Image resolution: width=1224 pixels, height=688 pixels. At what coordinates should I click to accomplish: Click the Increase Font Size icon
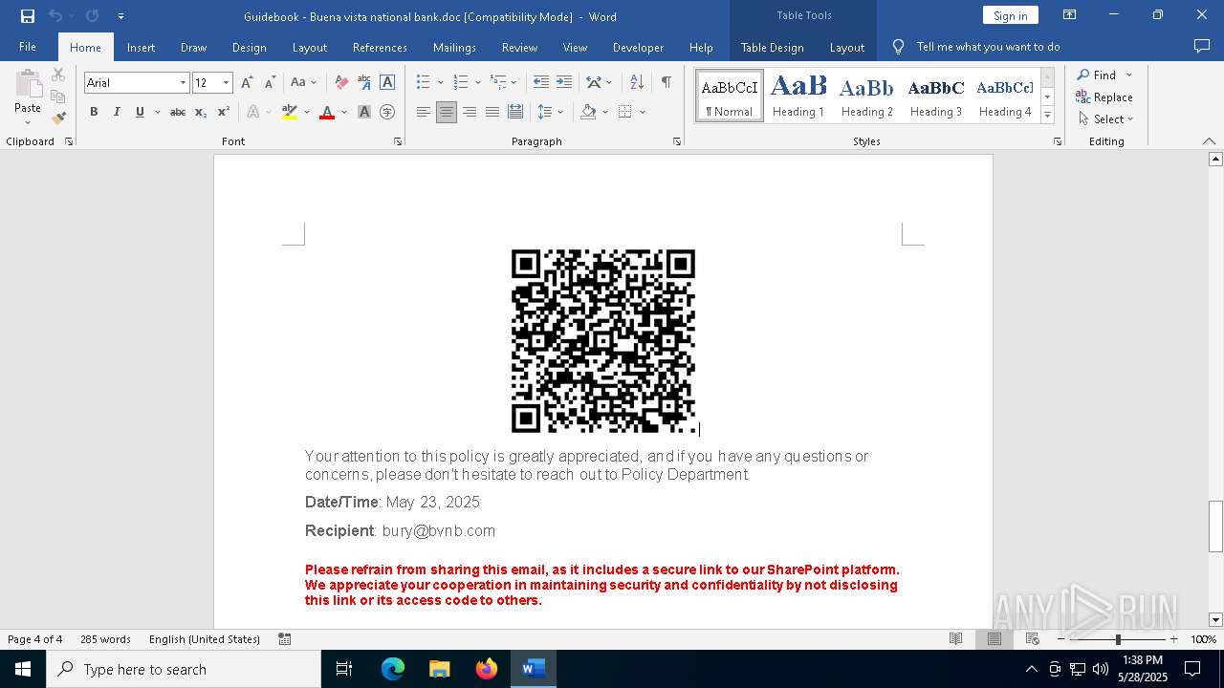(x=248, y=83)
